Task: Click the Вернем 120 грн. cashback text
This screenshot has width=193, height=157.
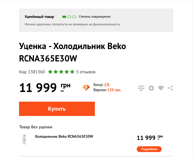Action: pos(107,90)
